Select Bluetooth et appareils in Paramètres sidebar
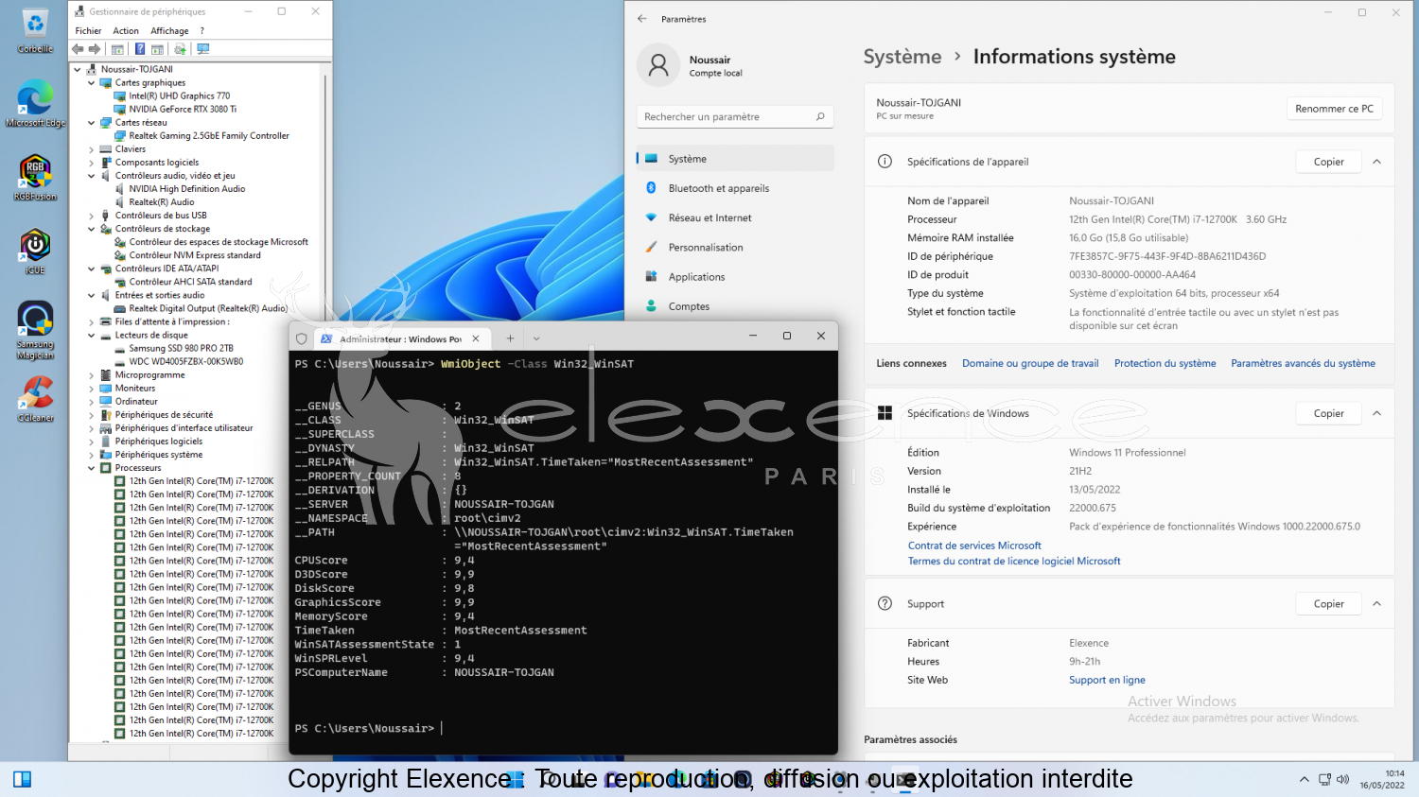Image resolution: width=1419 pixels, height=797 pixels. coord(735,188)
